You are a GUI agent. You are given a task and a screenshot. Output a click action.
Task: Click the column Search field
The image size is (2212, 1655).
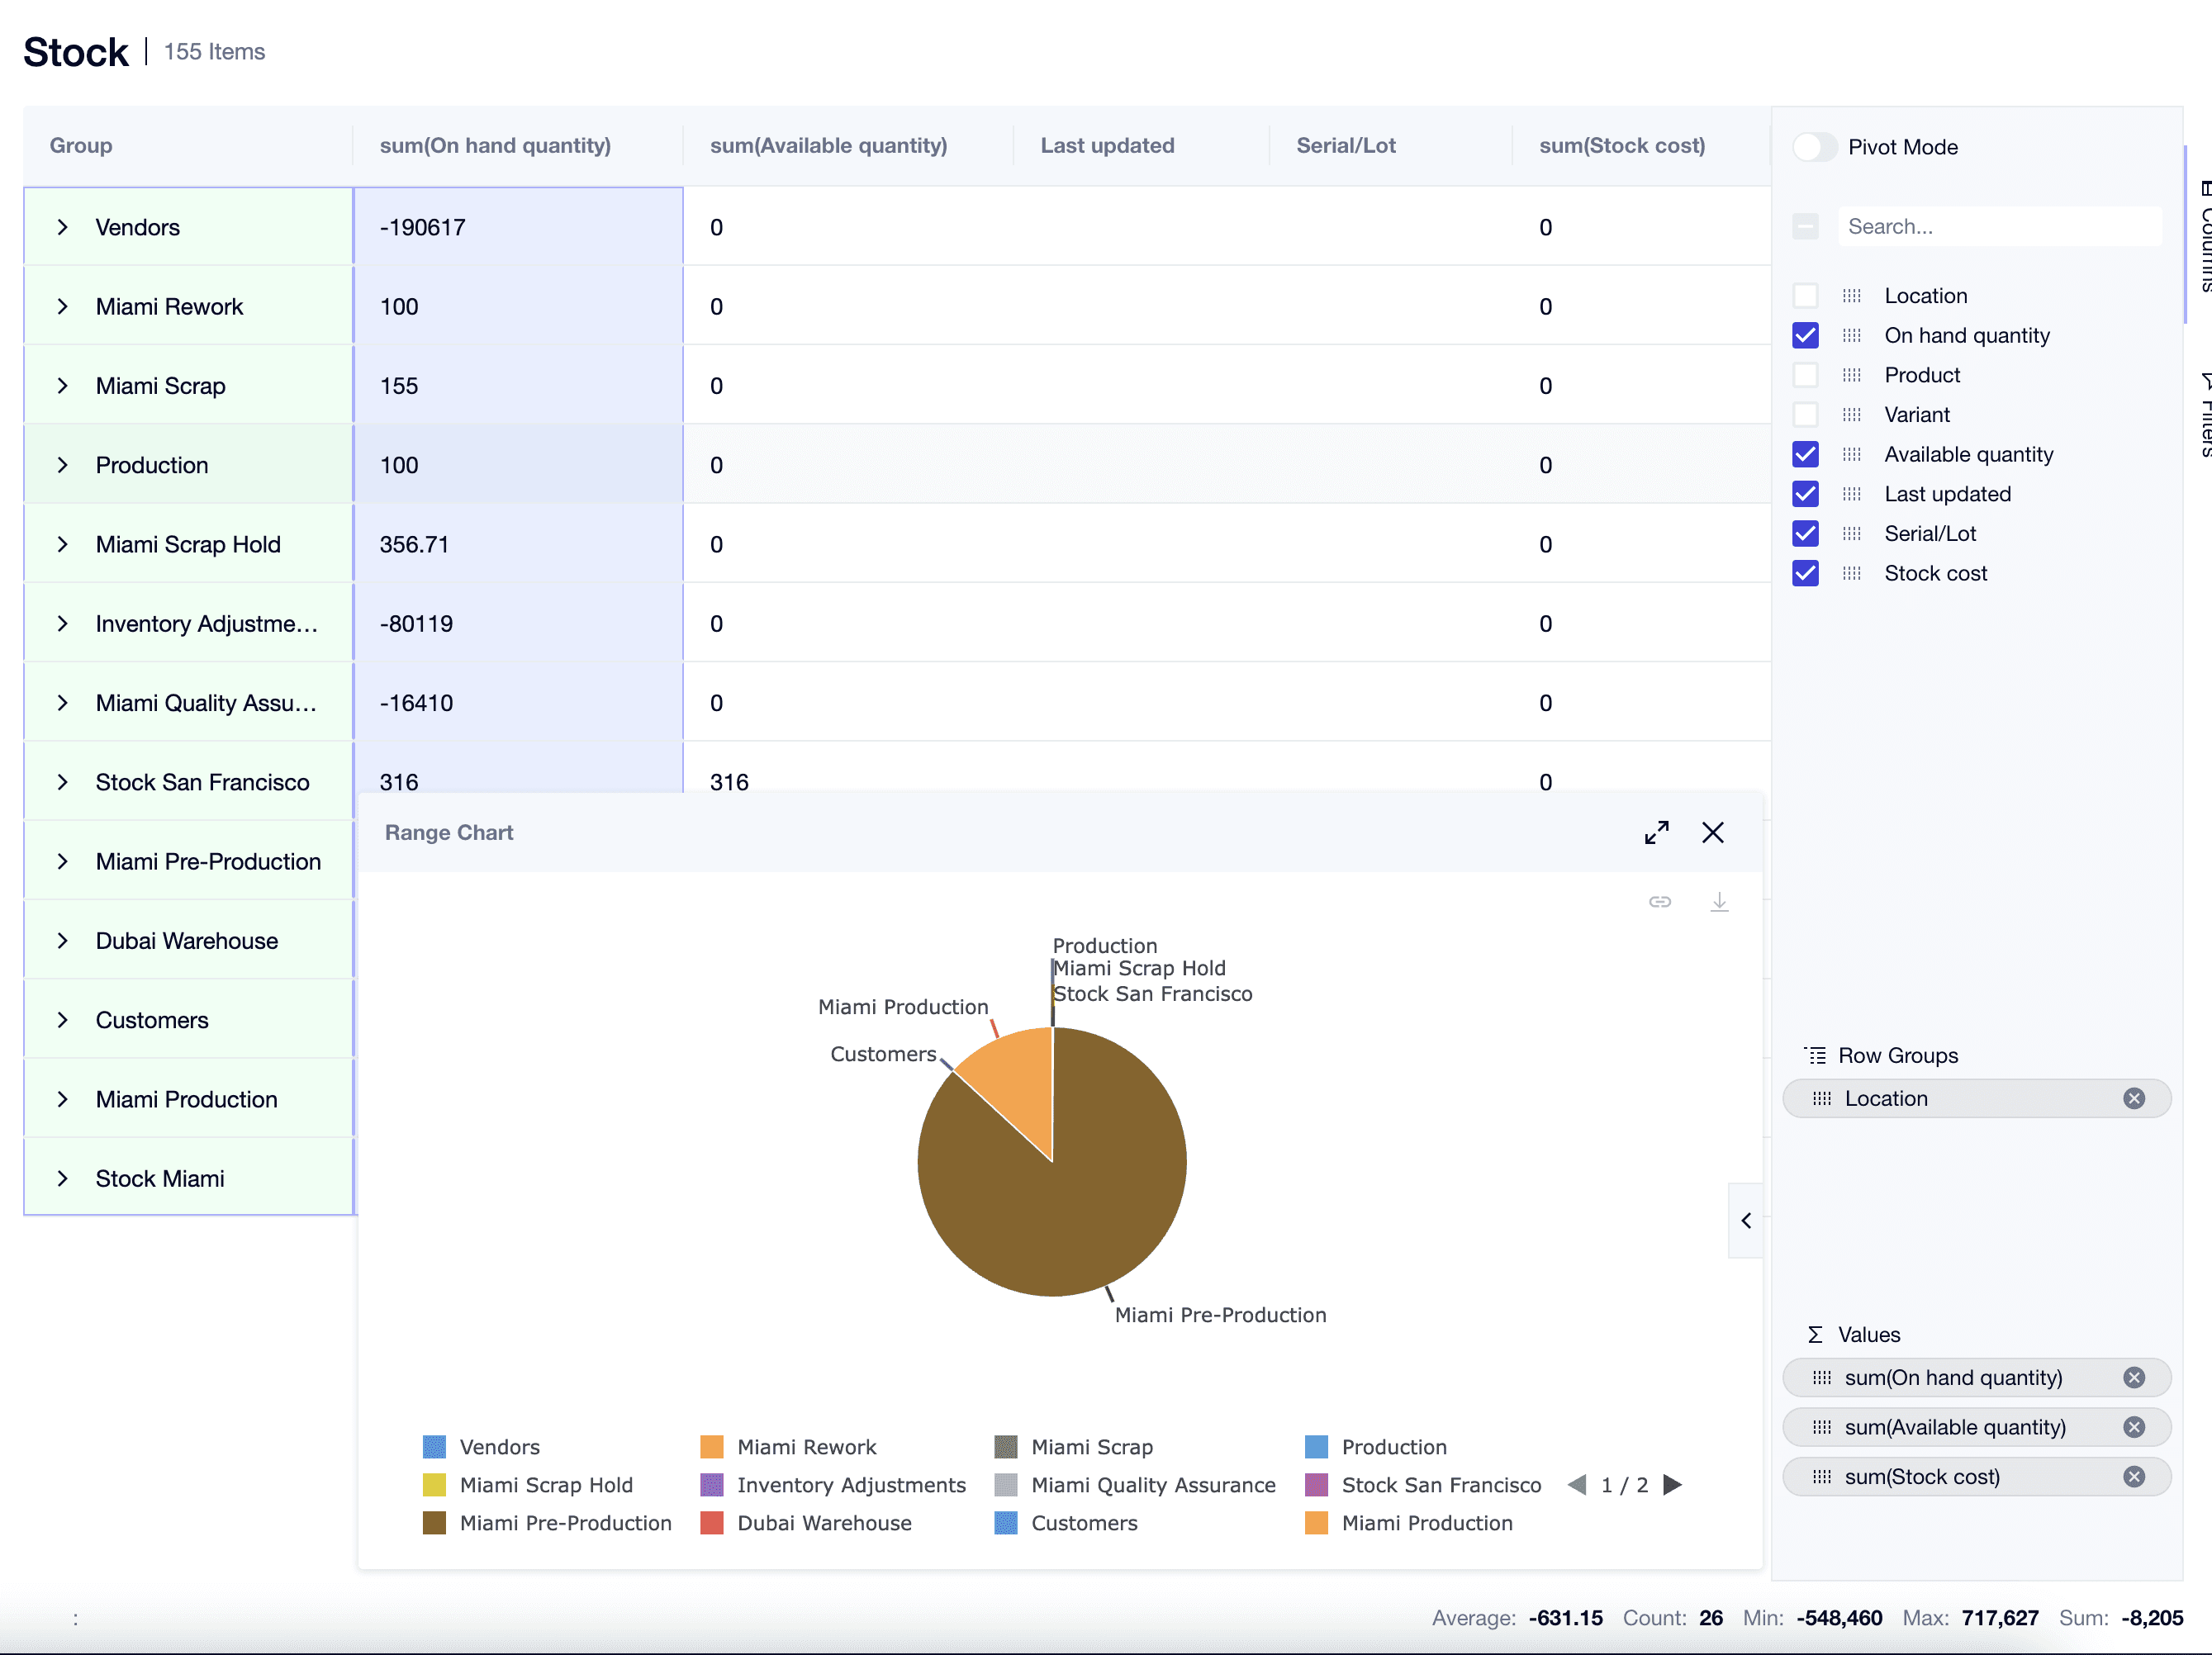(1998, 227)
